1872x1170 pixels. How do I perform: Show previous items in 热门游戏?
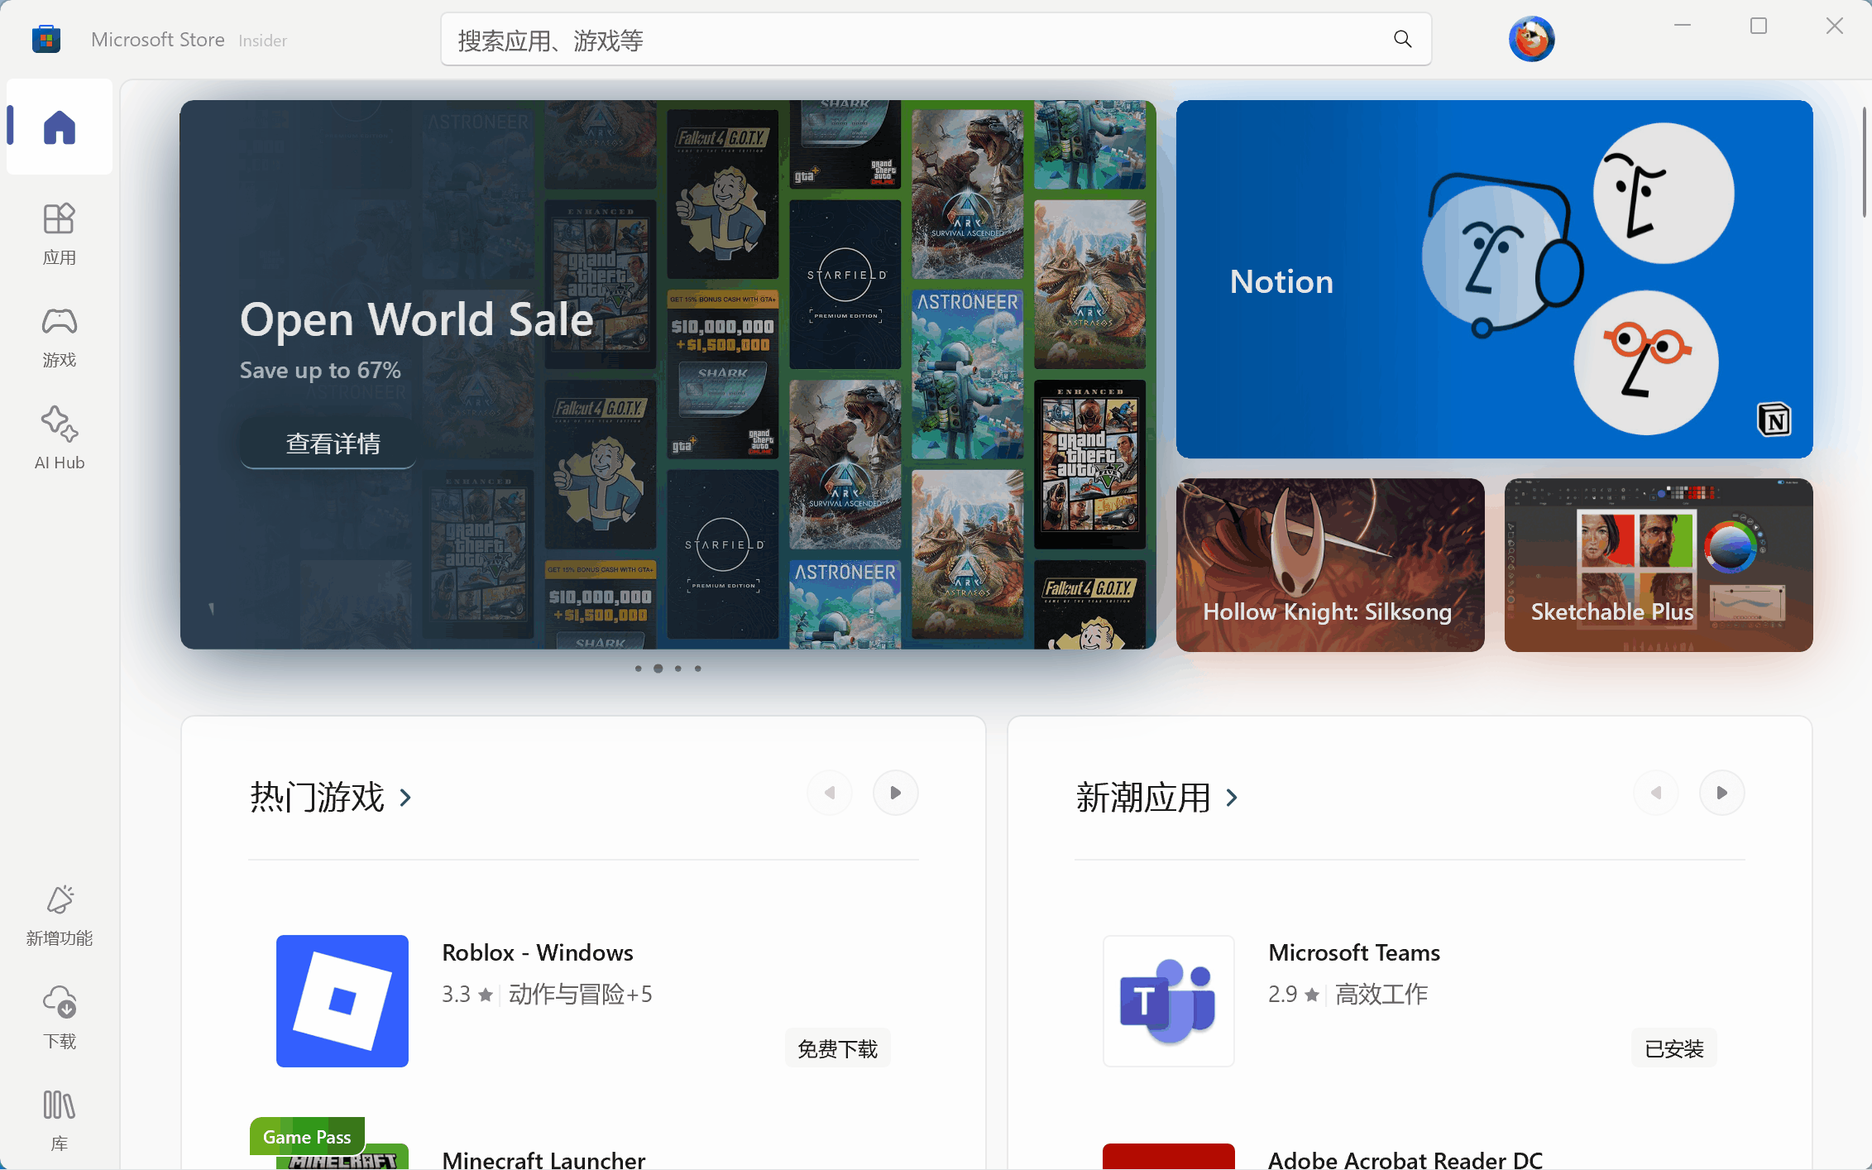pos(830,793)
